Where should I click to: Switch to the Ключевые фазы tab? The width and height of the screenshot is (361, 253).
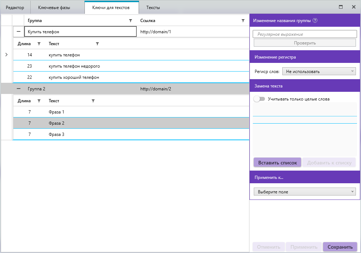click(54, 7)
